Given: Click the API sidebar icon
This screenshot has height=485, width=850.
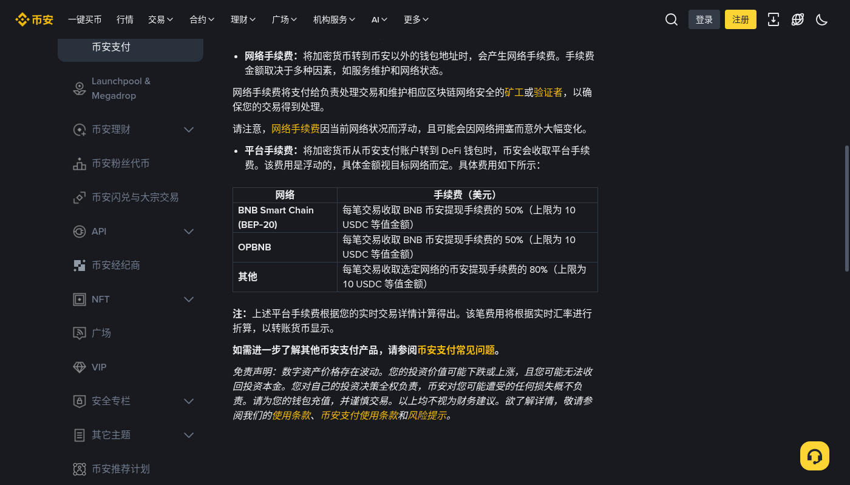Looking at the screenshot, I should point(80,232).
